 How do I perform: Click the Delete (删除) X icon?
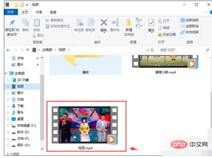tap(104, 23)
